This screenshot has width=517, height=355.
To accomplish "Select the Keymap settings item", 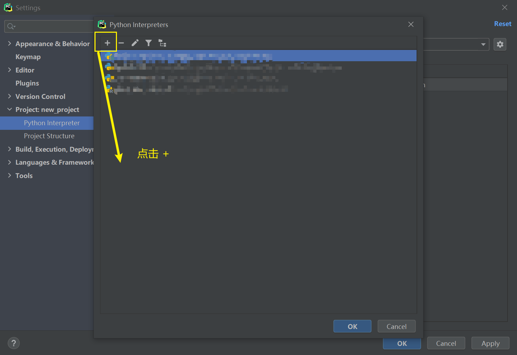I will 28,57.
